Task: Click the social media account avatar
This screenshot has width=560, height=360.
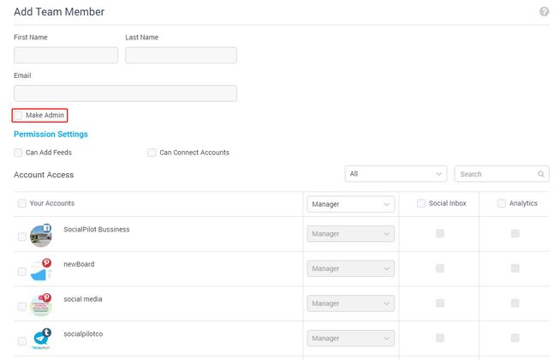Action: [x=40, y=304]
